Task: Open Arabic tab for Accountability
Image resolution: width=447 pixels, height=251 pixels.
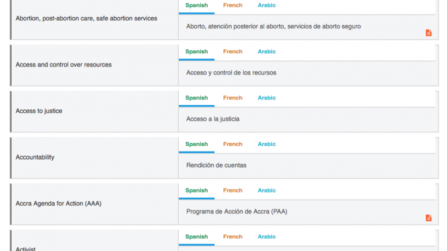Action: click(267, 144)
